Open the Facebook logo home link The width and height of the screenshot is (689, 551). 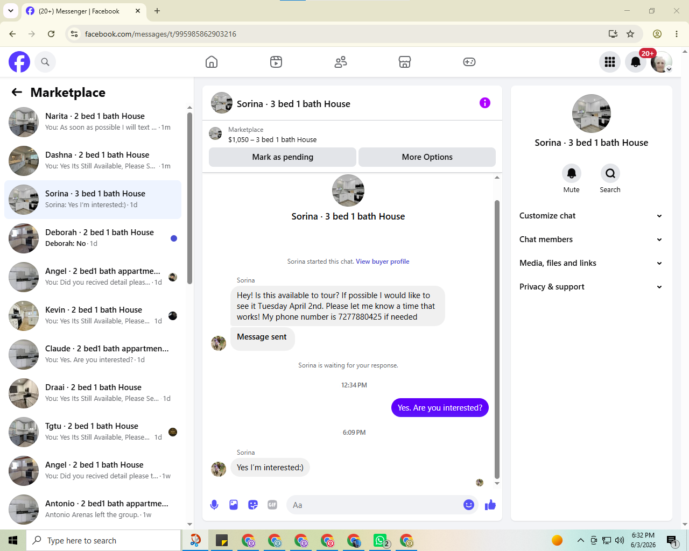(19, 62)
